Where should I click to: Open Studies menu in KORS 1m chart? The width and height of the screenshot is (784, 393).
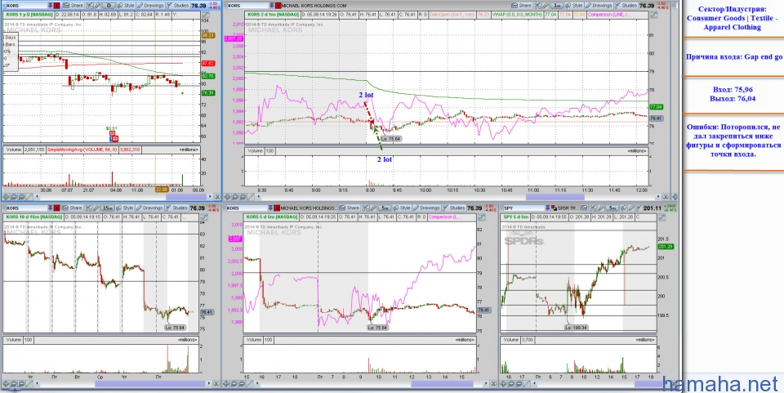coord(626,6)
